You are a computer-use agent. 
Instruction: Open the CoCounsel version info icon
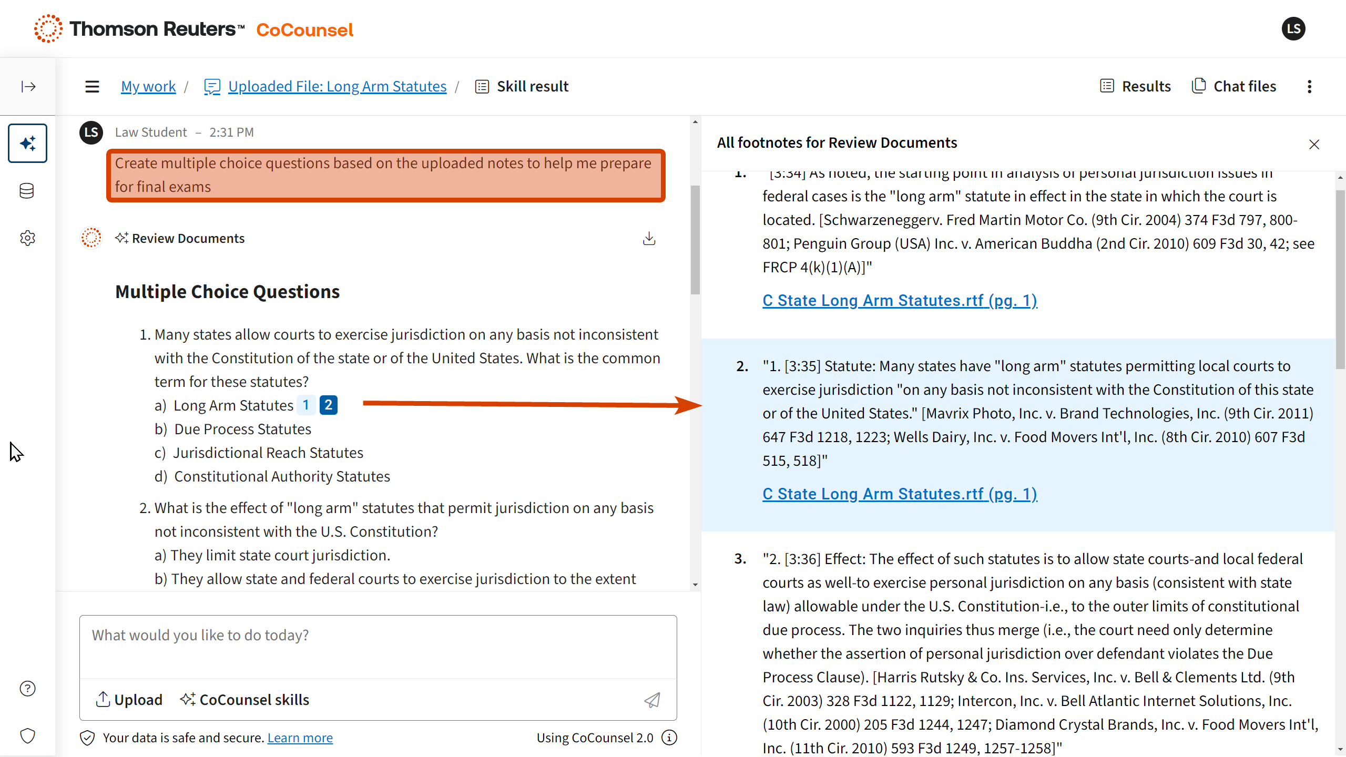[669, 738]
